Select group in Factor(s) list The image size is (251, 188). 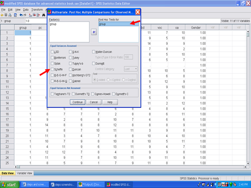pyautogui.click(x=53, y=24)
